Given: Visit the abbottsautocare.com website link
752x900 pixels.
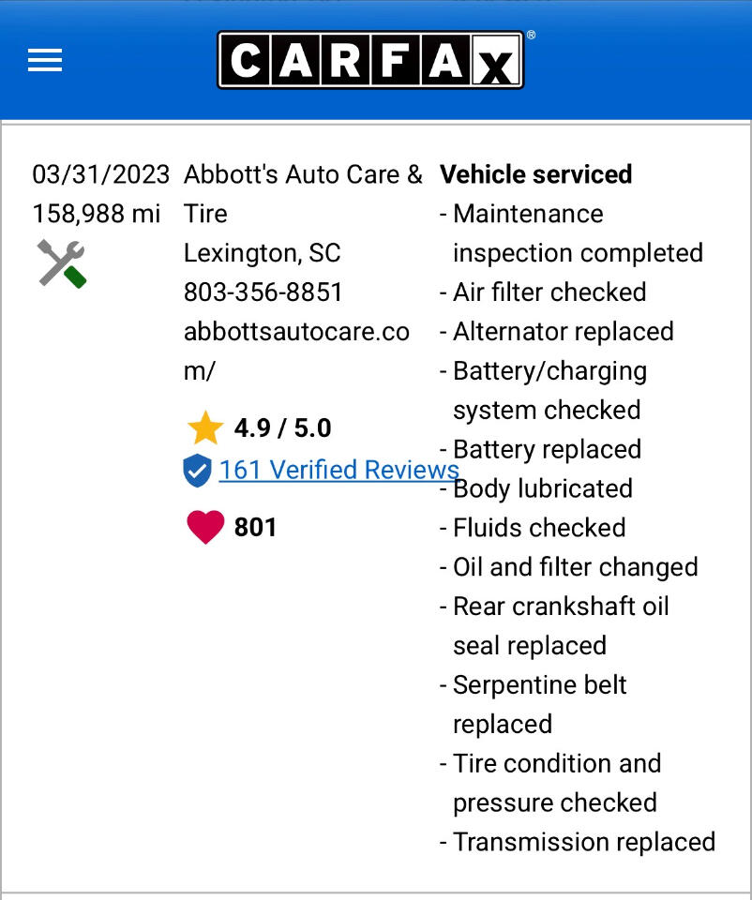Looking at the screenshot, I should coord(296,331).
